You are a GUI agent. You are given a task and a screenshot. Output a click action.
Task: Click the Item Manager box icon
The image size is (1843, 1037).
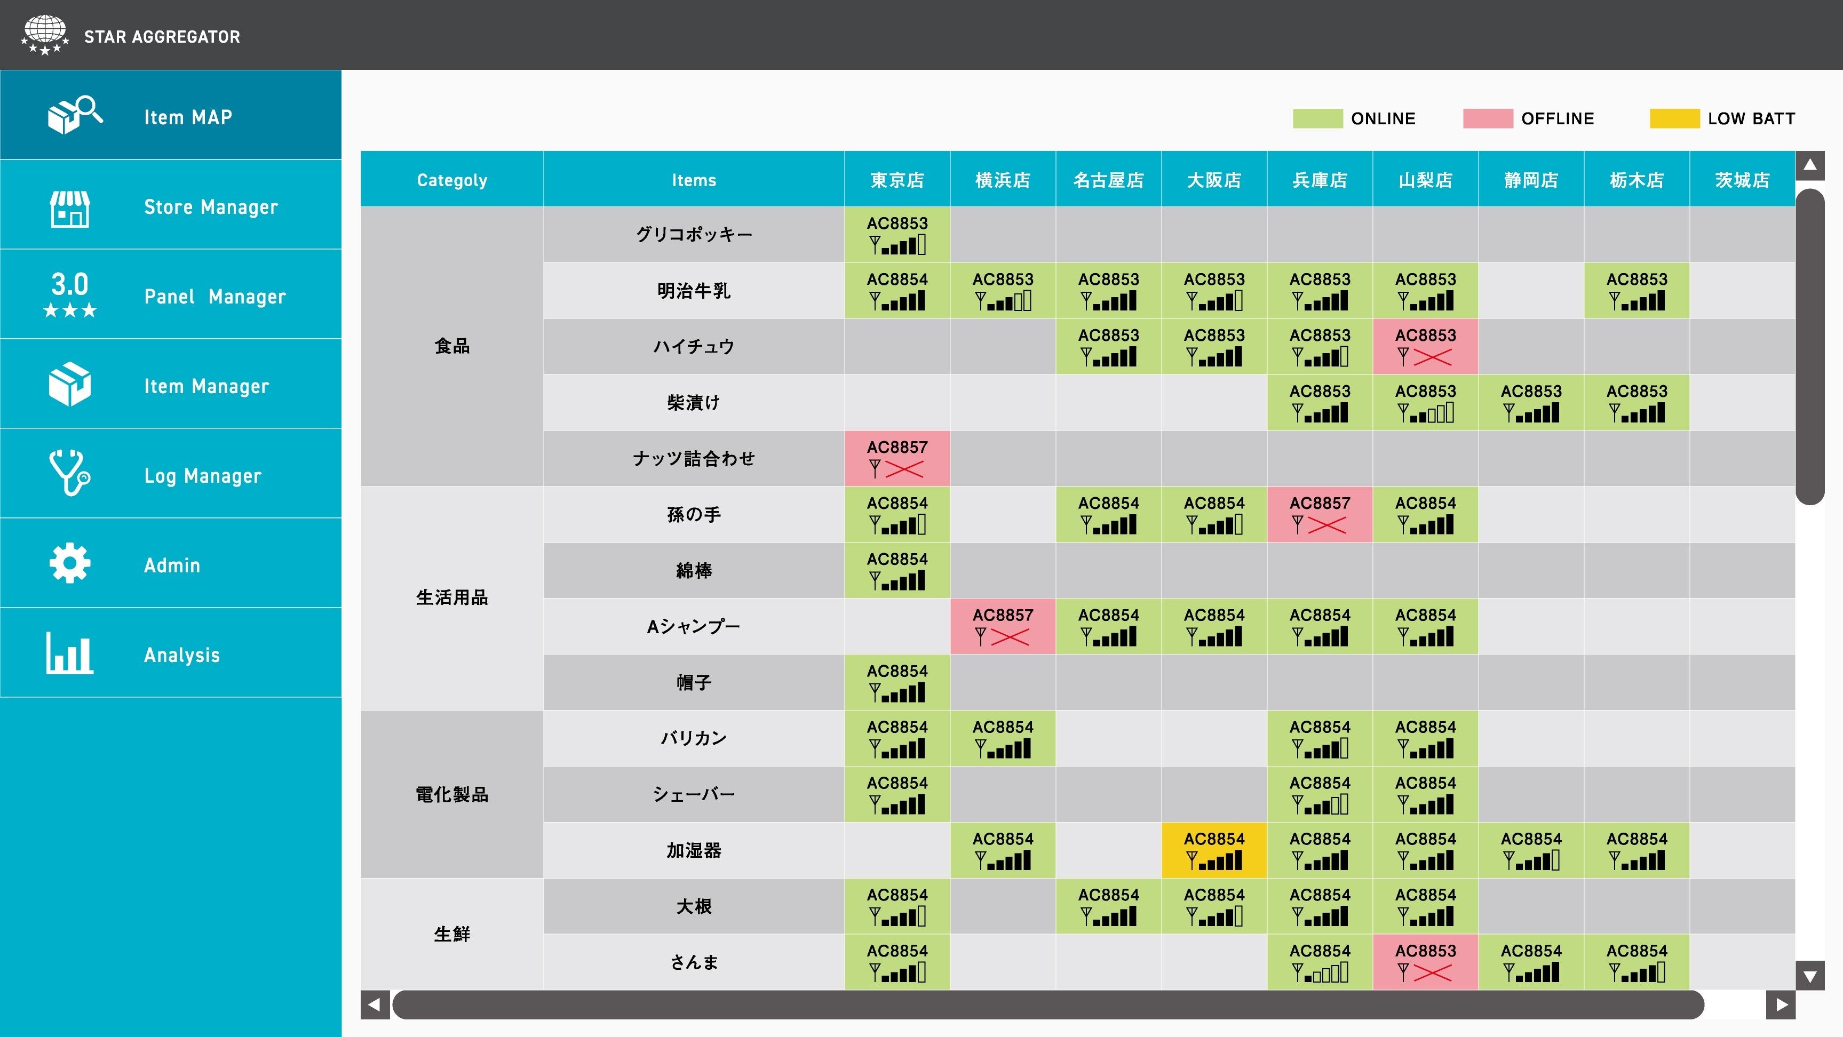(x=69, y=384)
